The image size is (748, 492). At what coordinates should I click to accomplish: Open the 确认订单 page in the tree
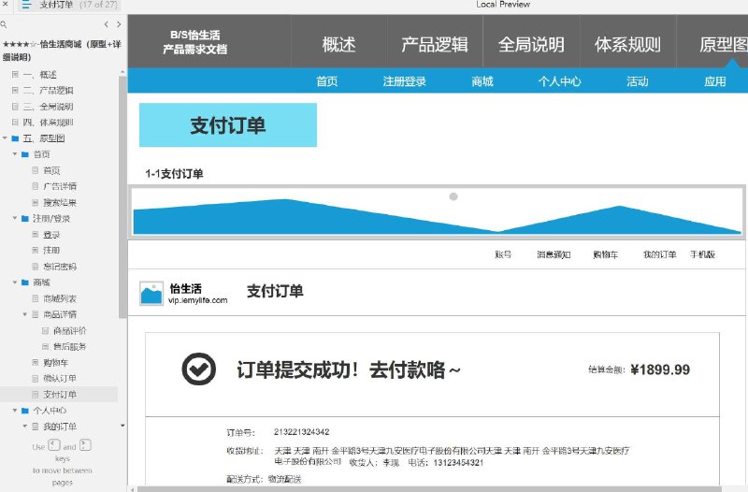tap(60, 379)
